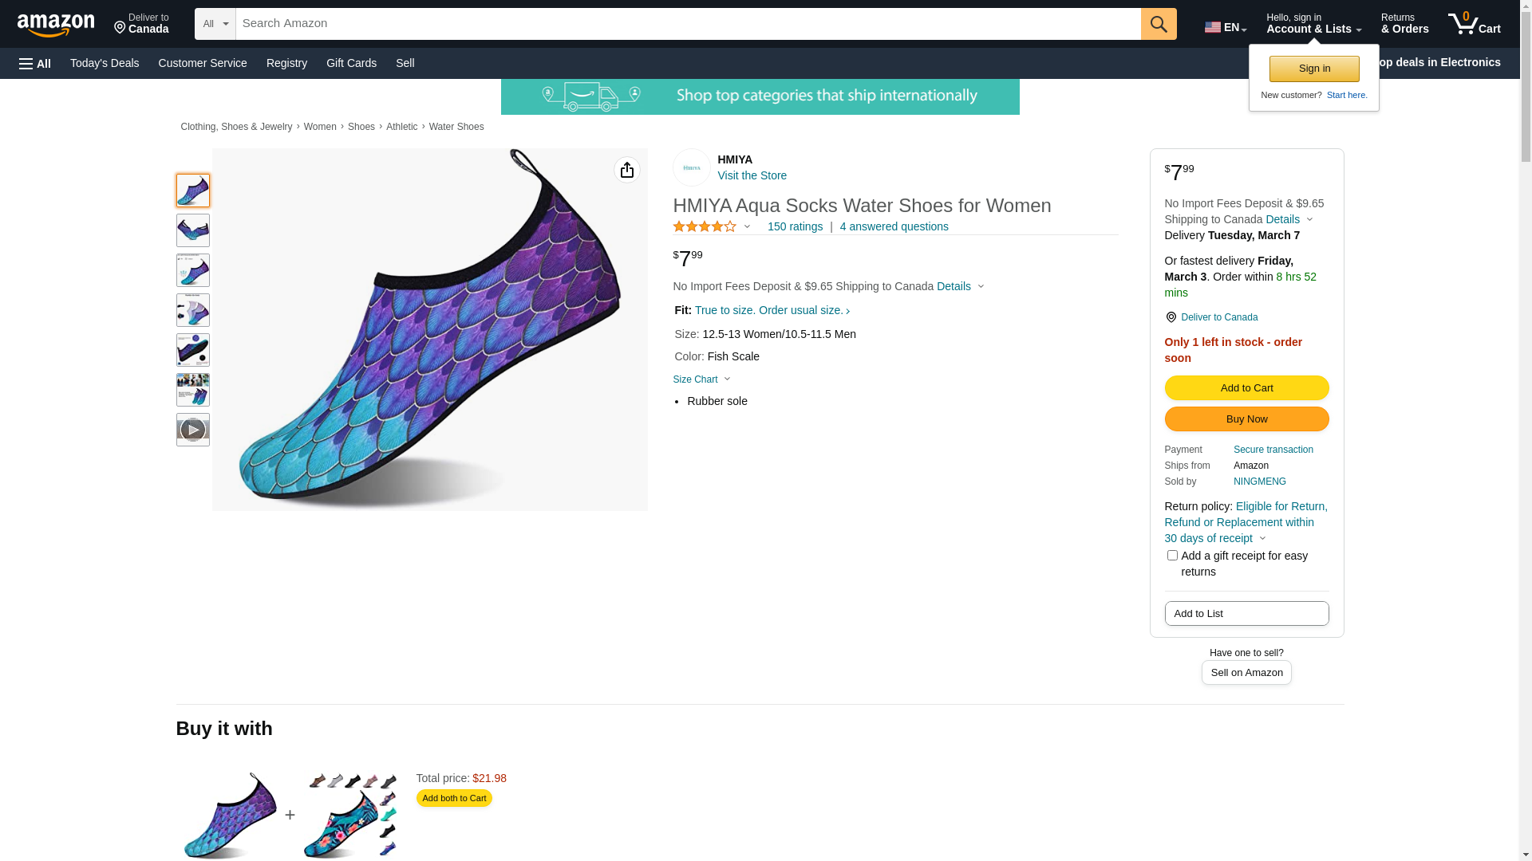
Task: Select the second shoe image thumbnail
Action: click(193, 230)
